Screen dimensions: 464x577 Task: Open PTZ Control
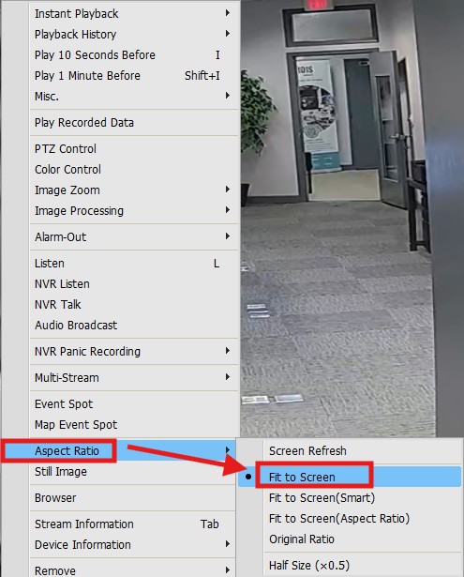click(x=134, y=148)
